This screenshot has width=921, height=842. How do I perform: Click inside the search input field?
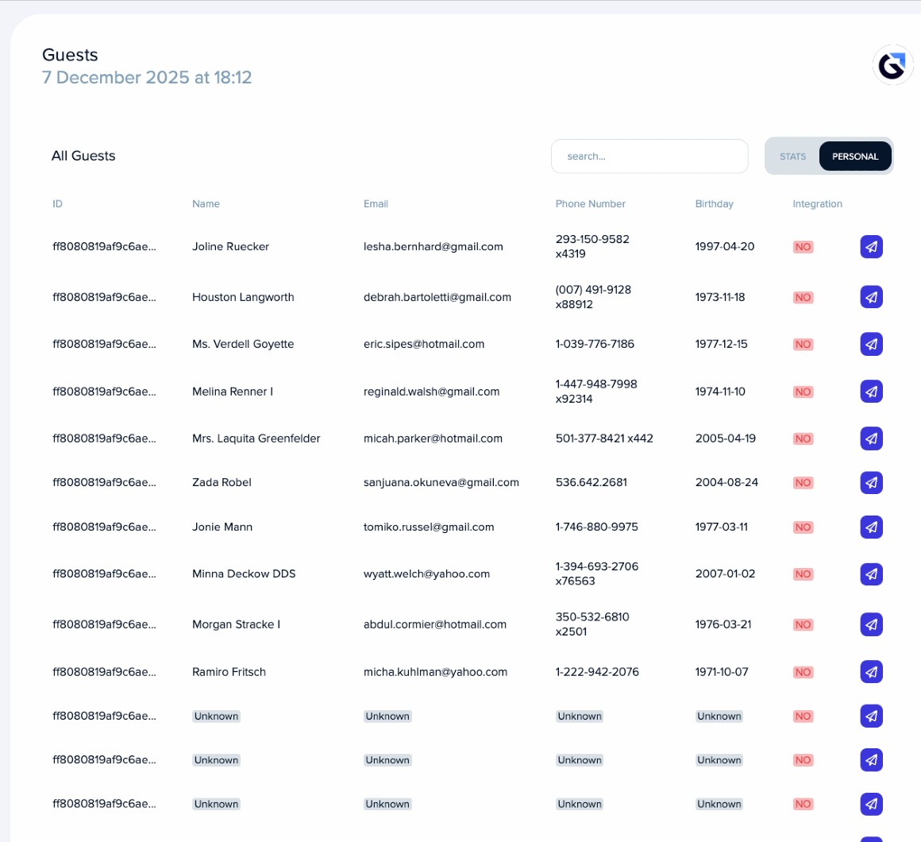pos(649,156)
